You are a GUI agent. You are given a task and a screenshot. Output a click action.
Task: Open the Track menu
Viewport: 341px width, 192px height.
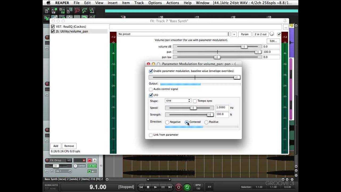click(139, 3)
